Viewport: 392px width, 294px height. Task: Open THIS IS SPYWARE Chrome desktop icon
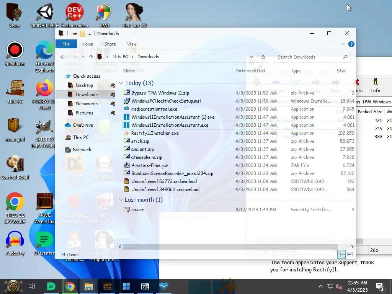(15, 208)
